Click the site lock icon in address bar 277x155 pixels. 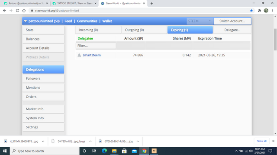tap(32, 10)
